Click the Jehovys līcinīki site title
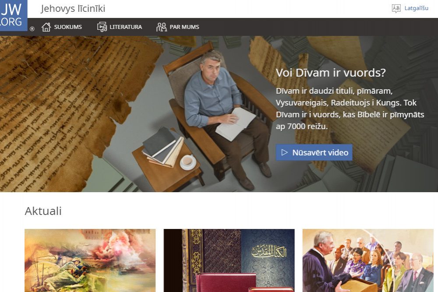 click(x=73, y=9)
